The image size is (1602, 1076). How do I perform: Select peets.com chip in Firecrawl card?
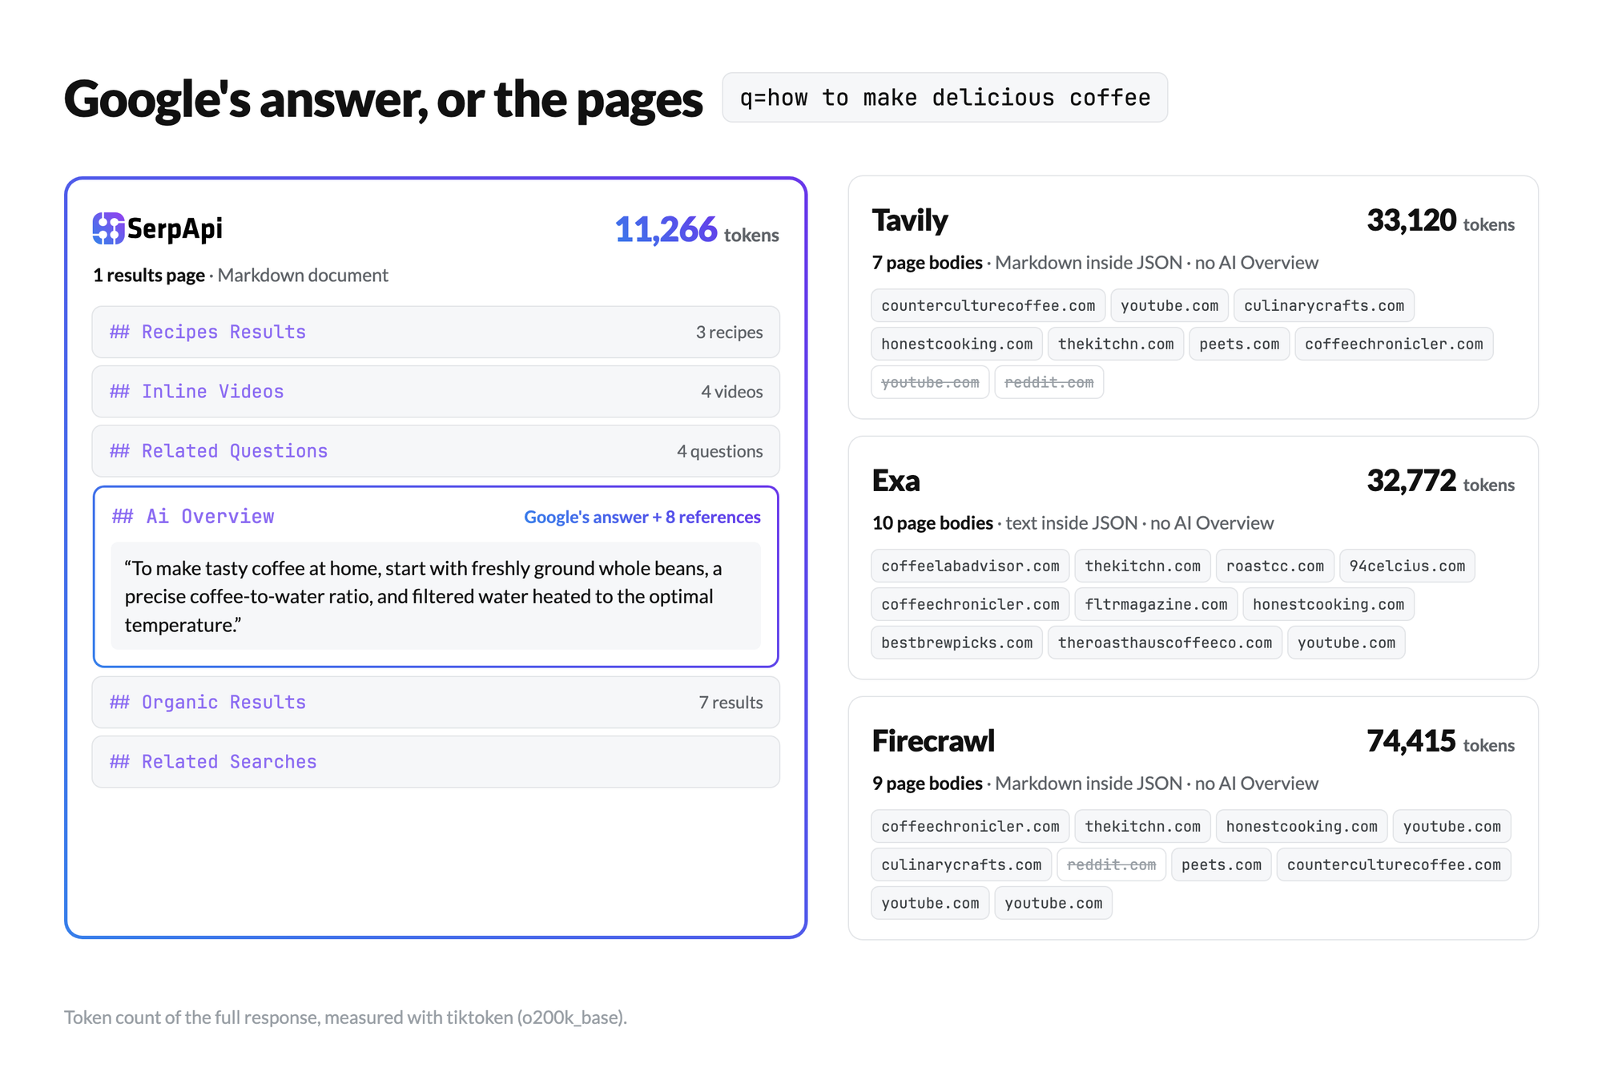pyautogui.click(x=1222, y=864)
